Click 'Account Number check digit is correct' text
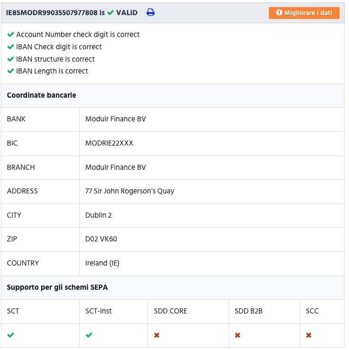The width and height of the screenshot is (349, 350). (78, 35)
